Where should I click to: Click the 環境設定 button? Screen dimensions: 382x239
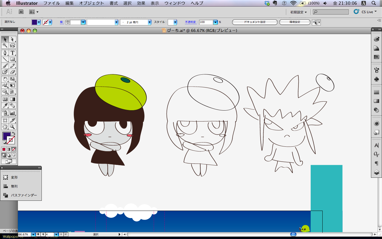pyautogui.click(x=295, y=22)
